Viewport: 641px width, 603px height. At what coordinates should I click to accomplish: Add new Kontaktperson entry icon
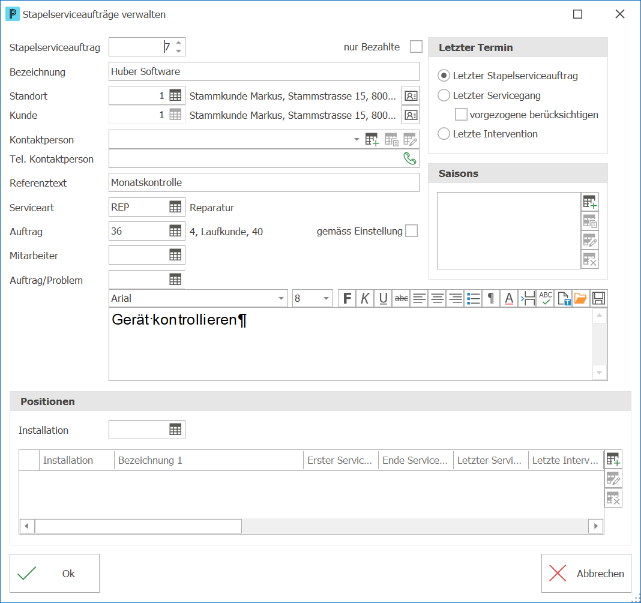tap(372, 140)
